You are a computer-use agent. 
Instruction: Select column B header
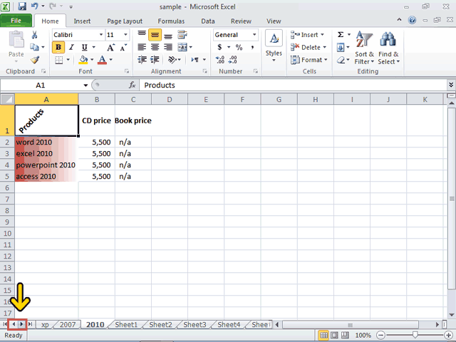[97, 100]
